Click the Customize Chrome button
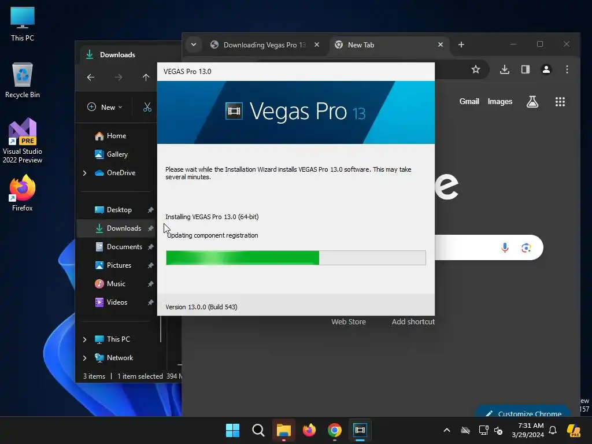 point(524,411)
